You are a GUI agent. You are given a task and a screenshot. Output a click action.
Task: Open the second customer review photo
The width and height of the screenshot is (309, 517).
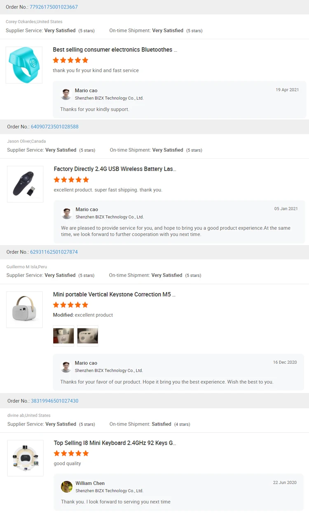tap(87, 336)
